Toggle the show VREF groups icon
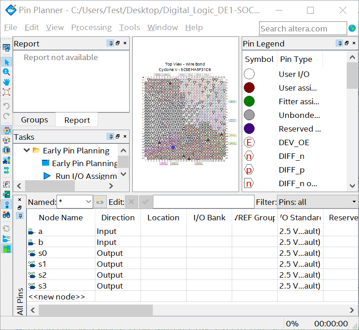The height and width of the screenshot is (330, 359). tap(6, 140)
